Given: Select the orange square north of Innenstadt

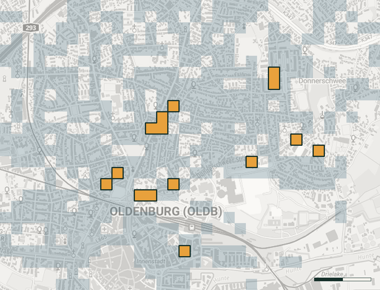Looking at the screenshot, I should click(x=184, y=251).
